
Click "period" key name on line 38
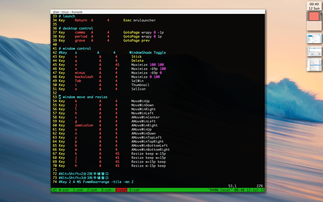coord(81,36)
